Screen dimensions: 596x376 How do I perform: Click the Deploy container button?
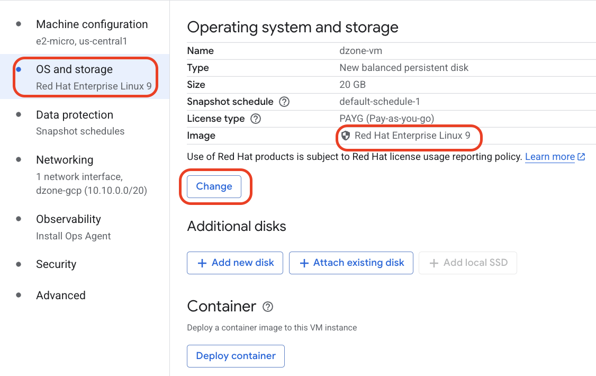tap(236, 356)
